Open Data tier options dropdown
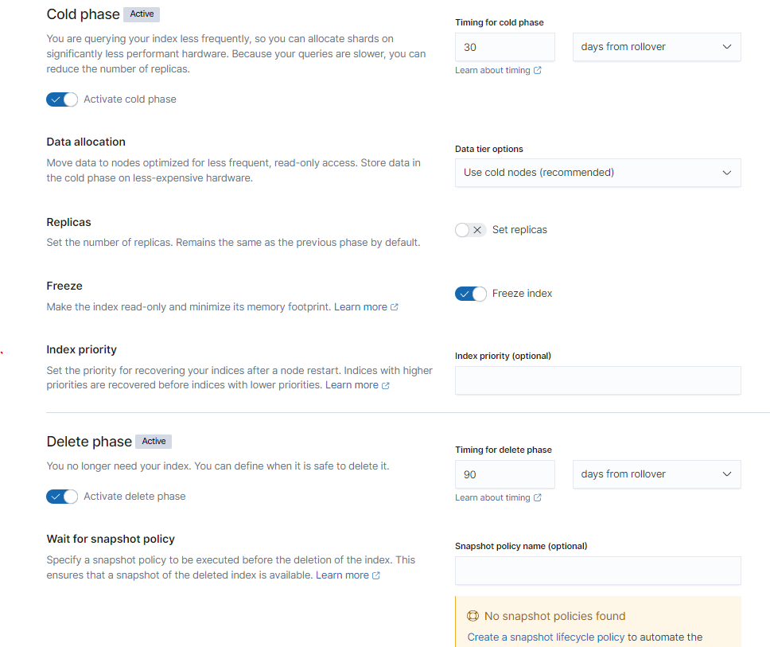770x647 pixels. coord(597,173)
